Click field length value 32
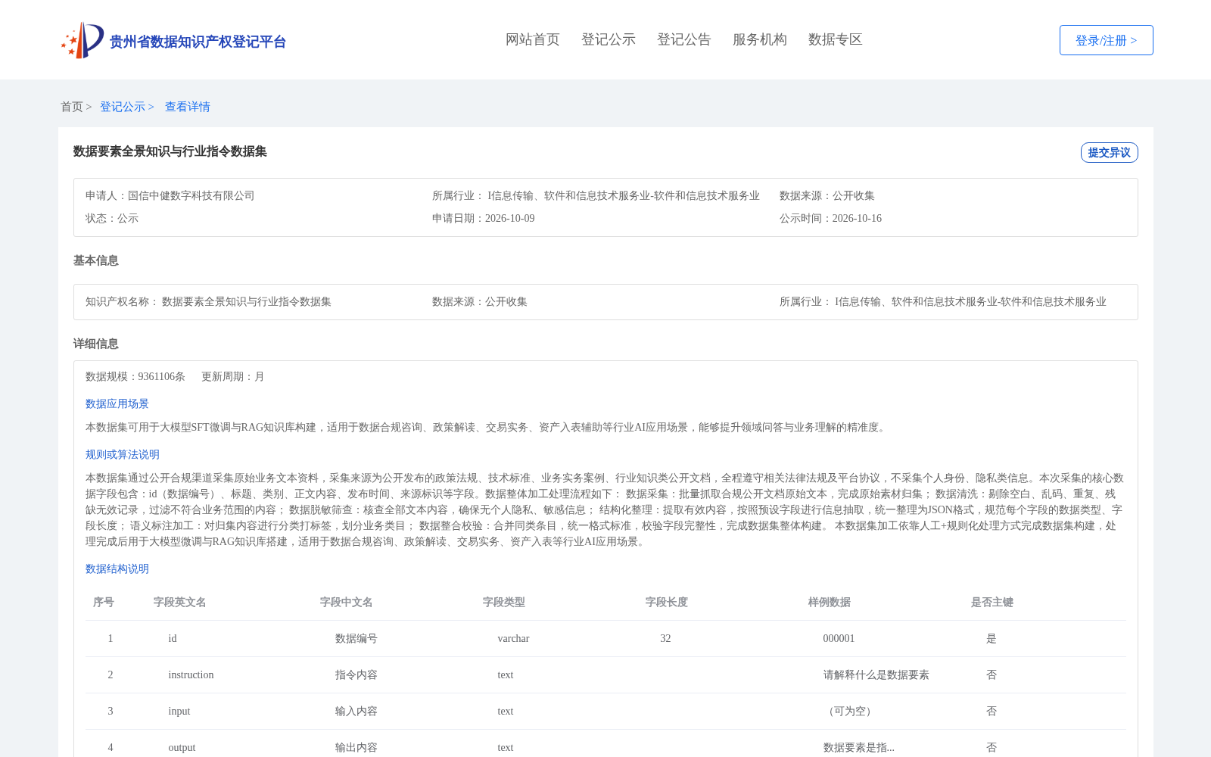 [x=666, y=638]
